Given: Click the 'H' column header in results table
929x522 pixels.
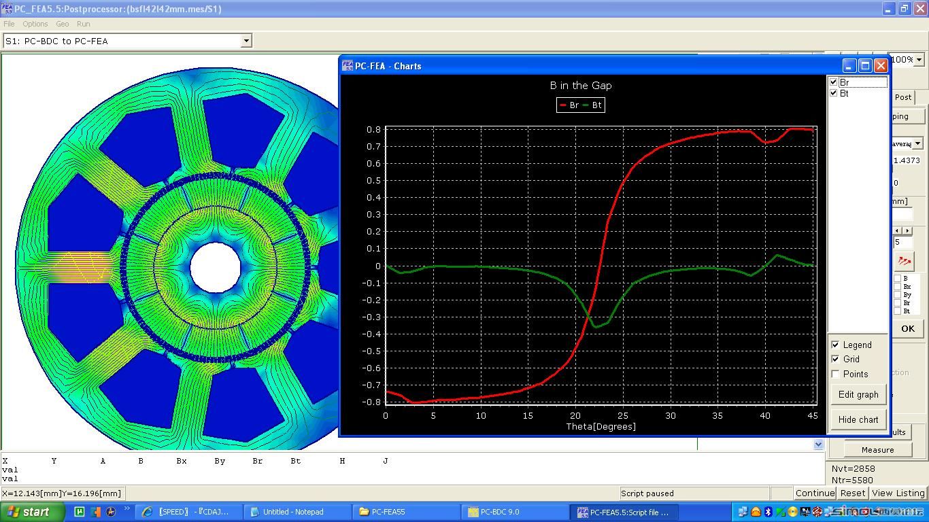Looking at the screenshot, I should click(342, 461).
